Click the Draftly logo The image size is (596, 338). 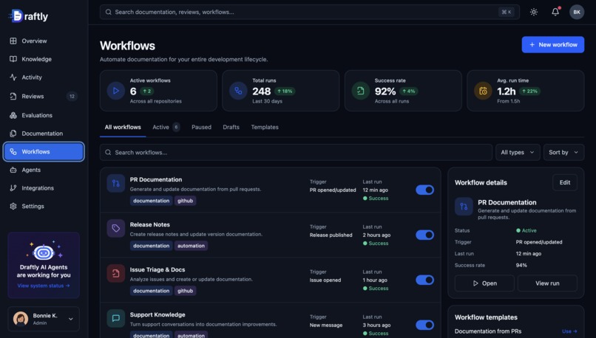(29, 16)
